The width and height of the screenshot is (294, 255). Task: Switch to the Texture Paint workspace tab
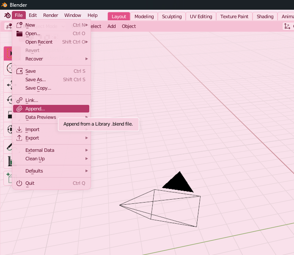click(x=234, y=16)
